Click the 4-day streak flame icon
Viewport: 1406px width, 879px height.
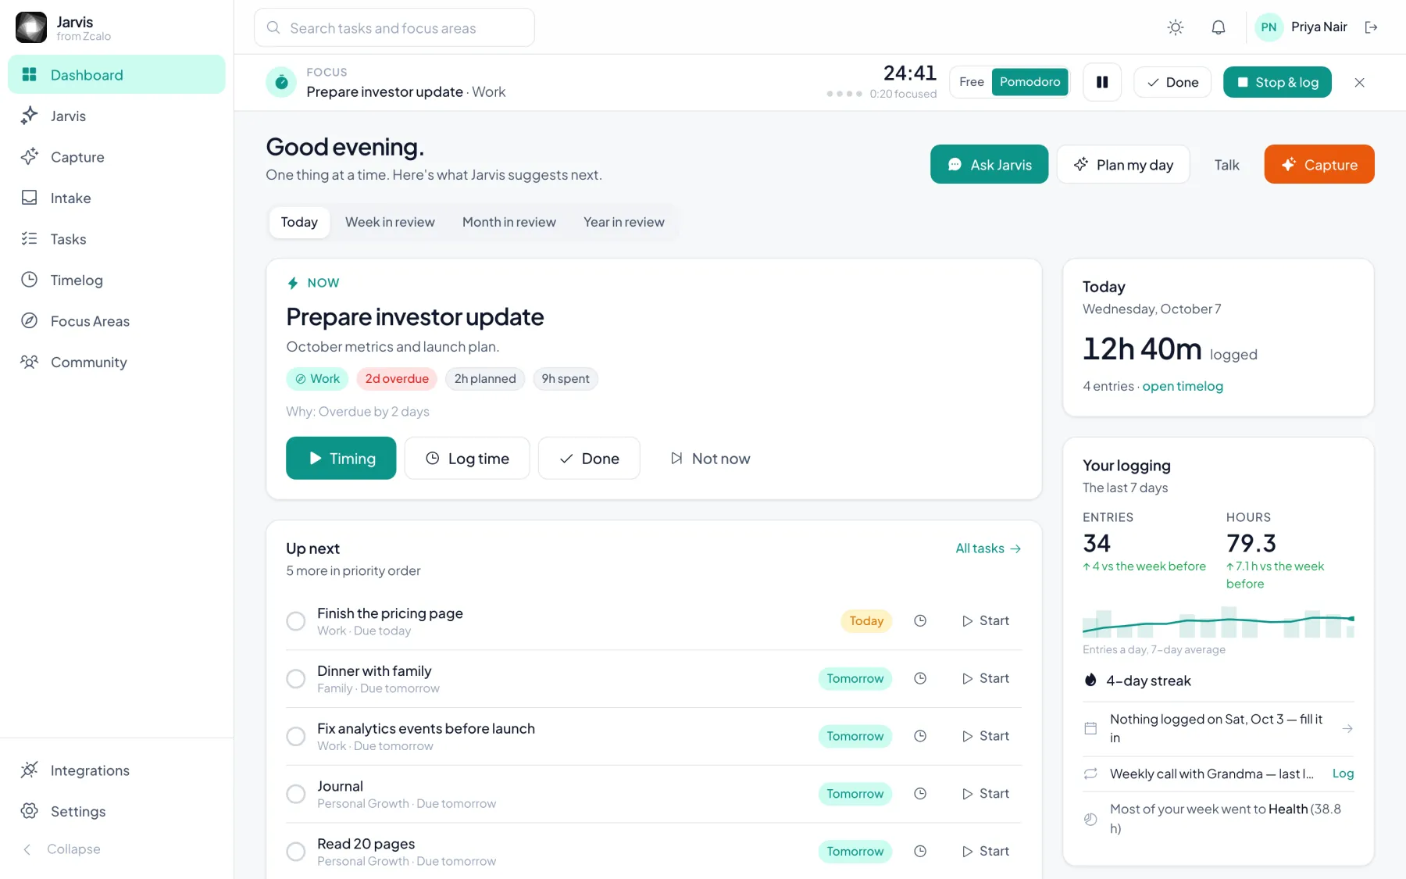tap(1090, 680)
